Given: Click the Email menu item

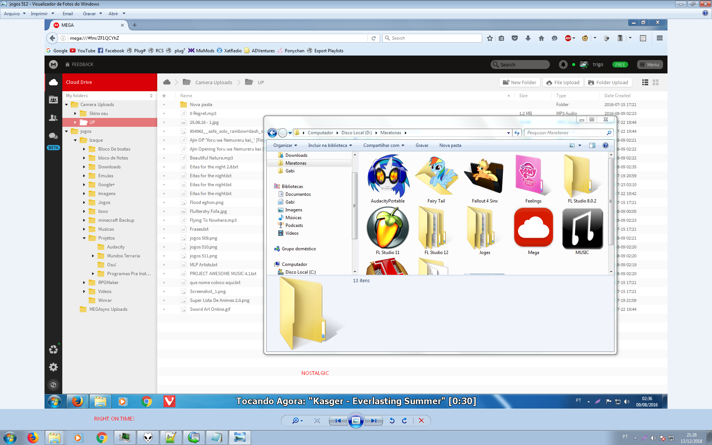Looking at the screenshot, I should tap(67, 14).
